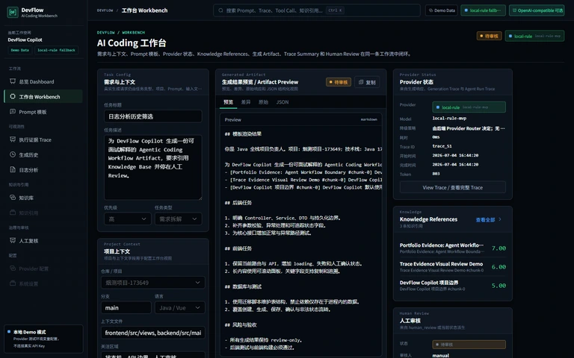Click the 本地 Demo 模式 notice
Screen dimensions: 574x358
[43, 339]
